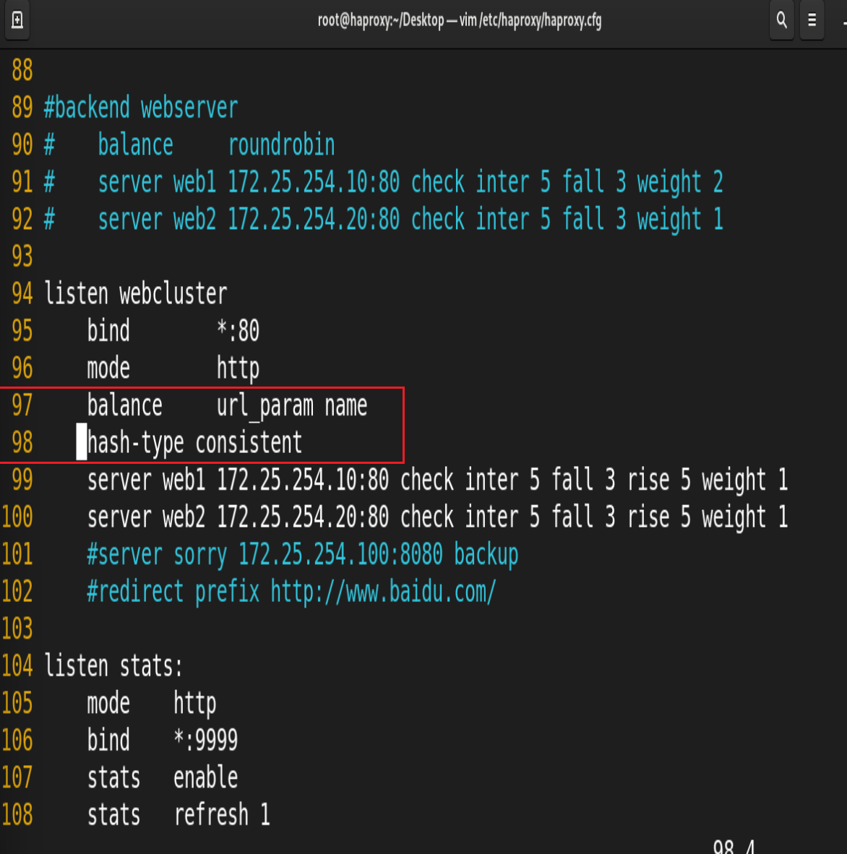Click '172.25.254.10:80' on line 99

[x=303, y=480]
